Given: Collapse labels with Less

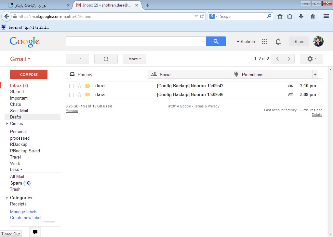Looking at the screenshot, I should point(16,169).
